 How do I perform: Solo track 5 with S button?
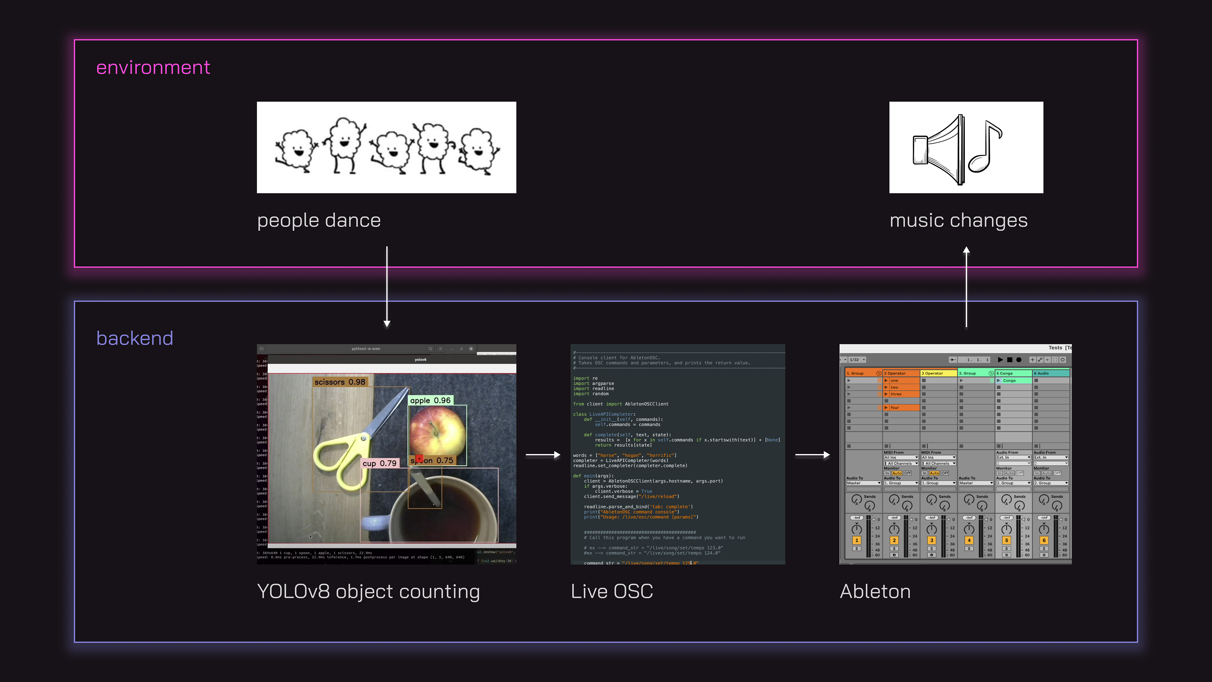(1007, 549)
